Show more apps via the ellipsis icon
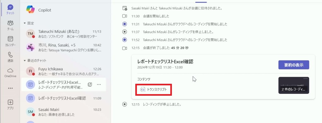Screen dimensions: 322x123 tap(10, 88)
